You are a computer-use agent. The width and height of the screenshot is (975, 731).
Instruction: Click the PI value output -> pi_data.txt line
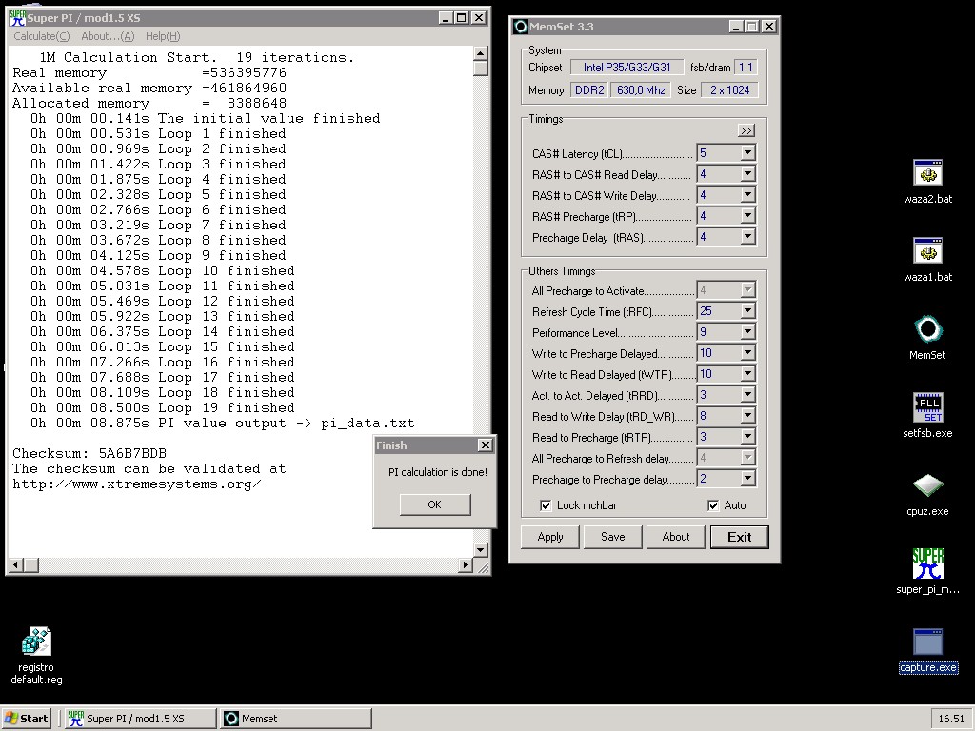pyautogui.click(x=222, y=424)
